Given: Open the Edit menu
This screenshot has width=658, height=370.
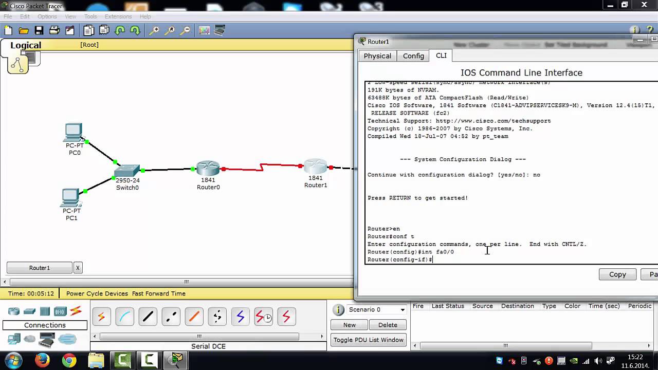Looking at the screenshot, I should 25,16.
